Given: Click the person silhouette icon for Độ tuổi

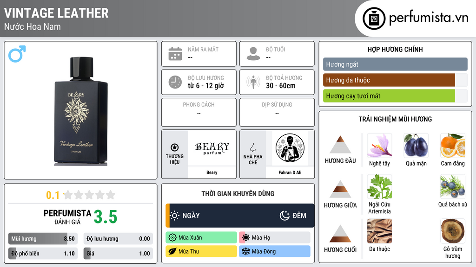Looking at the screenshot, I should (253, 54).
